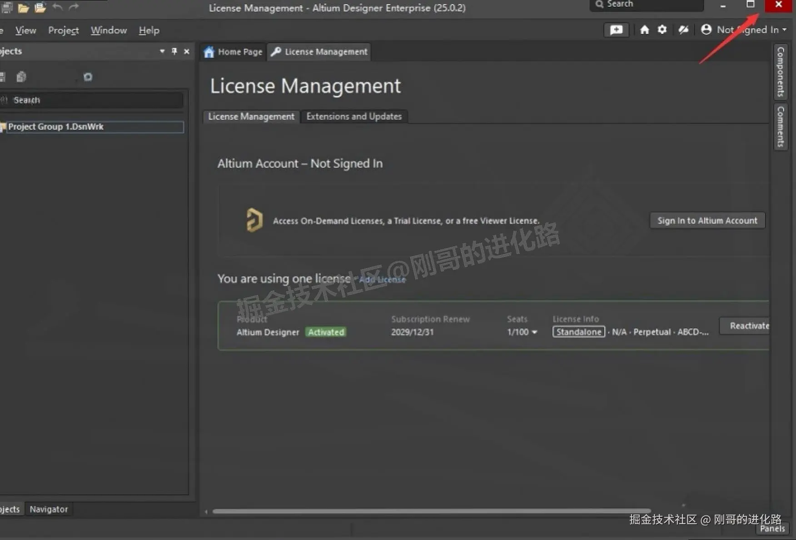
Task: Select the License Management document tab
Action: pyautogui.click(x=319, y=52)
